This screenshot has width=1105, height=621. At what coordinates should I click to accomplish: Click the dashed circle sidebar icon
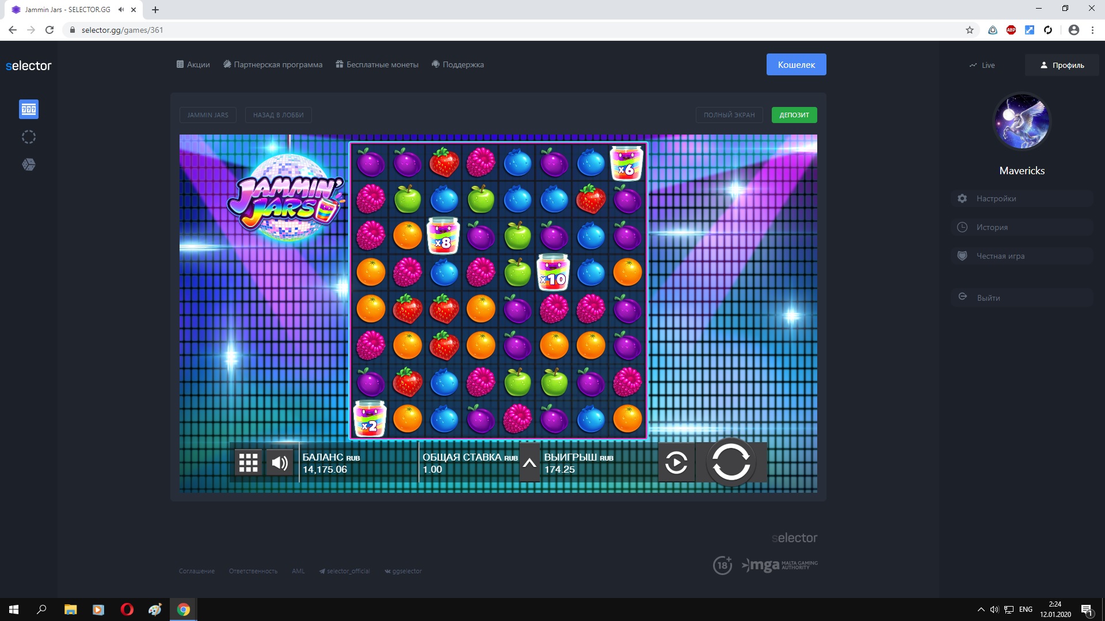click(29, 137)
